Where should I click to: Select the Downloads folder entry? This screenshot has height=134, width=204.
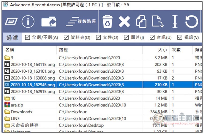click(x=103, y=112)
